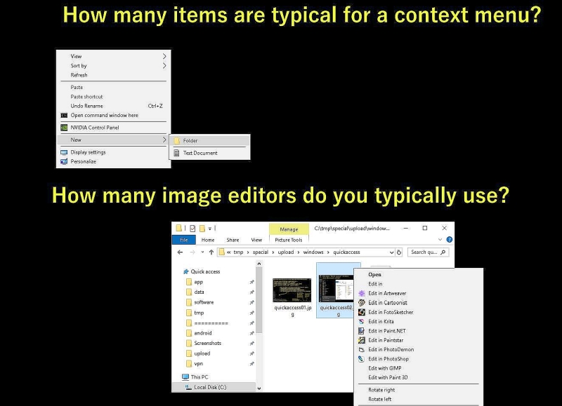Viewport: 562px width, 406px height.
Task: Click the search magnifier icon
Action: [443, 252]
